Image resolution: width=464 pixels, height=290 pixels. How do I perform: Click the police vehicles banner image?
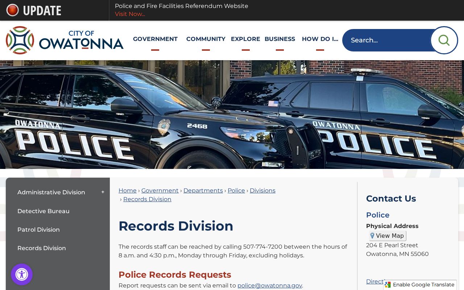[x=232, y=115]
